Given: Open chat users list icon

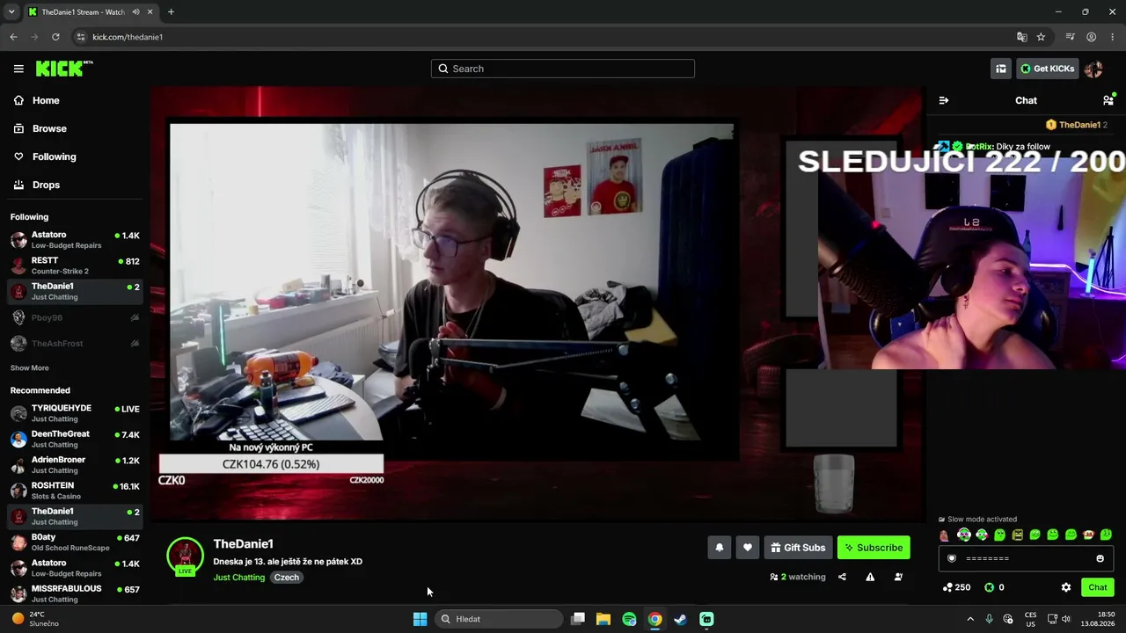Looking at the screenshot, I should pyautogui.click(x=1108, y=100).
